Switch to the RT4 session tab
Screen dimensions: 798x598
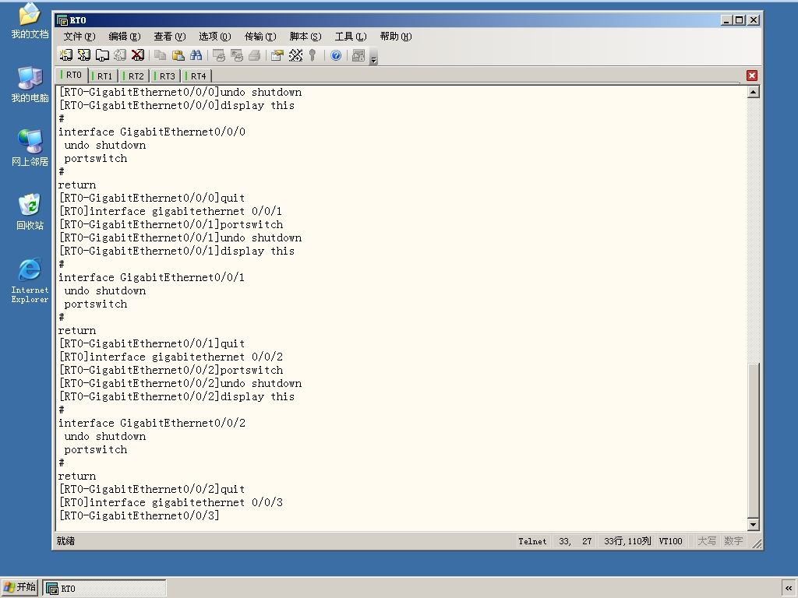point(196,76)
